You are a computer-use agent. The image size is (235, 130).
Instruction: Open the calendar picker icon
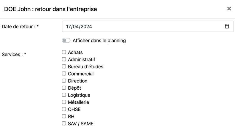(x=227, y=26)
